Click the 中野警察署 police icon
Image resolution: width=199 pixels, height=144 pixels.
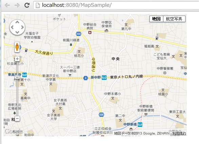click(165, 73)
